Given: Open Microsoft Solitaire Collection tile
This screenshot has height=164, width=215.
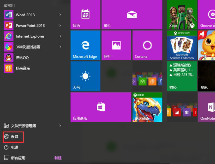Looking at the screenshot, I should tap(182, 45).
